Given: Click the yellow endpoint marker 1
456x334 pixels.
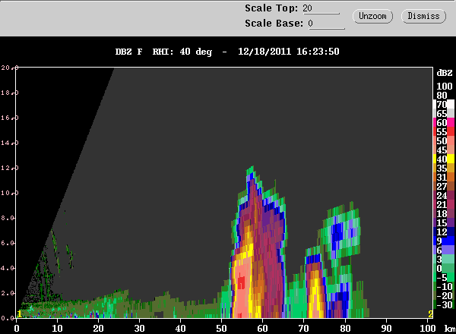Looking at the screenshot, I should [x=19, y=314].
